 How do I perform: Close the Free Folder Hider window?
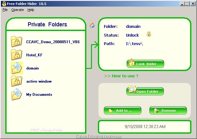pyautogui.click(x=193, y=4)
